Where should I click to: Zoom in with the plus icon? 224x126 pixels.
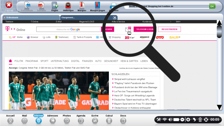click(188, 119)
